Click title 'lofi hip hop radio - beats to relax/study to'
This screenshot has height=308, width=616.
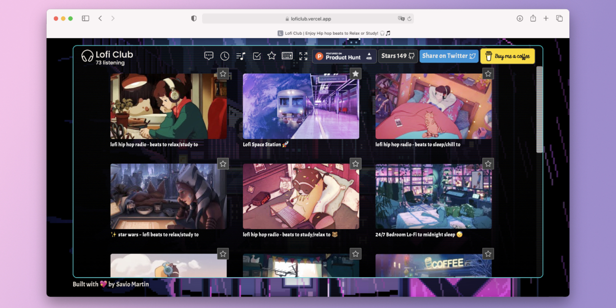pos(154,144)
